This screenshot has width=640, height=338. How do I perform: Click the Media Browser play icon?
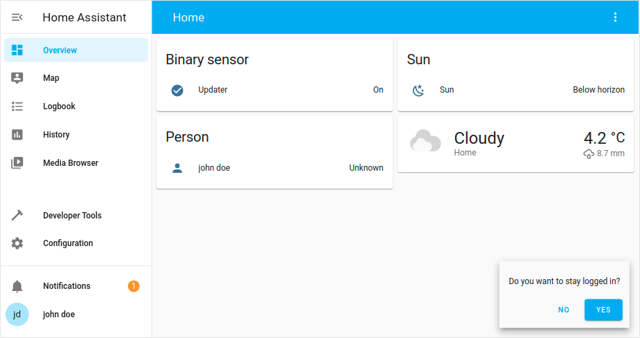pos(17,163)
